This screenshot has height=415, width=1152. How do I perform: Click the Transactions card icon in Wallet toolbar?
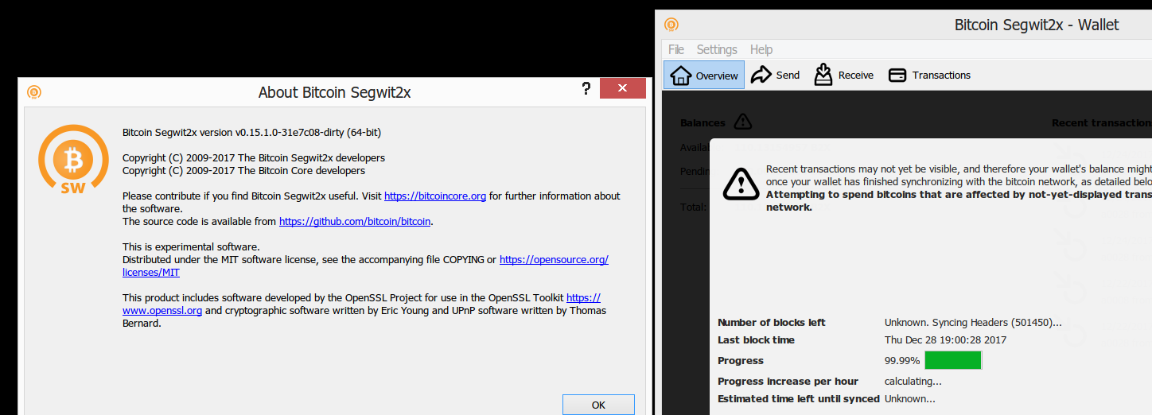(897, 76)
